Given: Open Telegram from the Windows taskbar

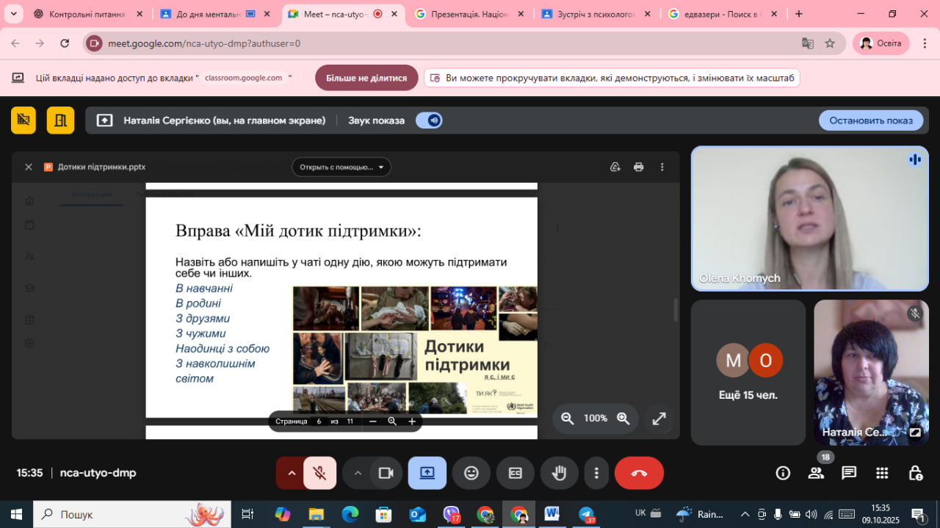Looking at the screenshot, I should coord(586,514).
